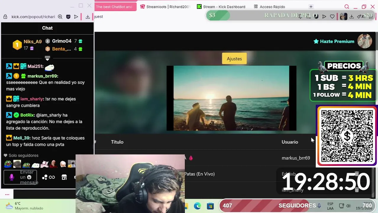The image size is (378, 213).
Task: Sort by Usuario column header
Action: pyautogui.click(x=290, y=142)
